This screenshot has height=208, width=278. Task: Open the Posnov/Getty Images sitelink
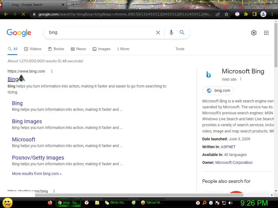(38, 158)
